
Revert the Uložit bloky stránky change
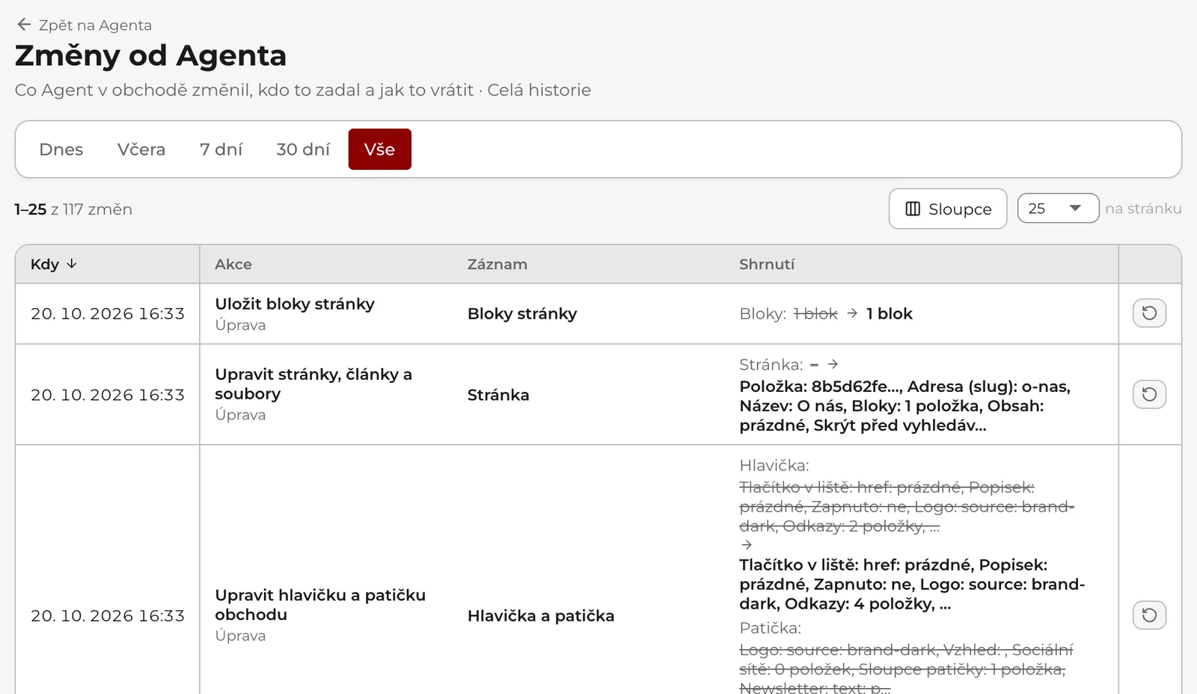(x=1149, y=313)
